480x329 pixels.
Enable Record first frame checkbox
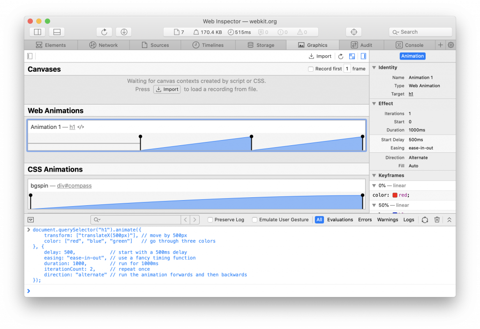311,69
